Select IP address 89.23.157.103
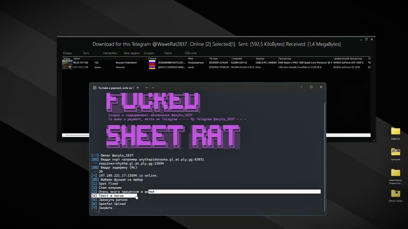 coord(81,63)
